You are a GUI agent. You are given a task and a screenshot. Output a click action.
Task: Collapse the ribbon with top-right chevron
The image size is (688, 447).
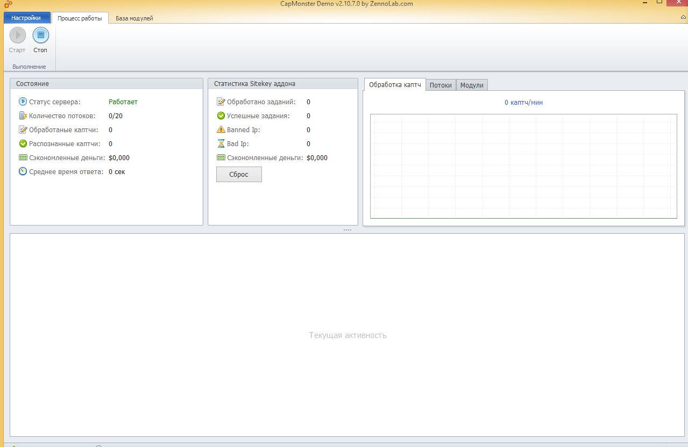(x=683, y=18)
